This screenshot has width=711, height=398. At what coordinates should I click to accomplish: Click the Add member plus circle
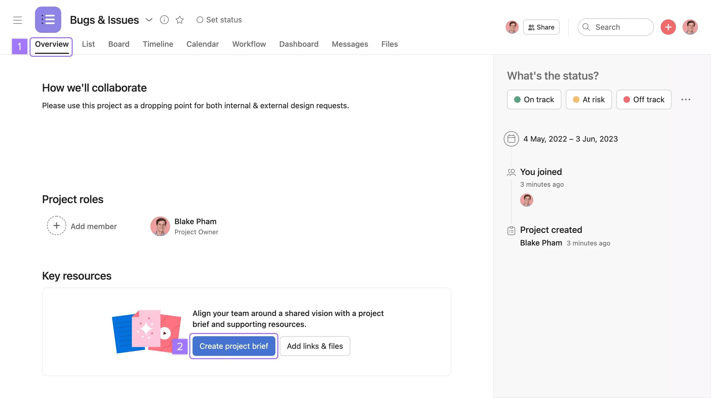[x=57, y=226]
